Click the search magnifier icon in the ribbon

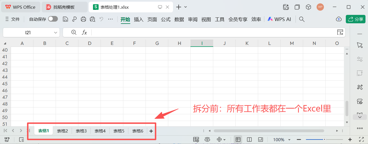[x=302, y=19]
